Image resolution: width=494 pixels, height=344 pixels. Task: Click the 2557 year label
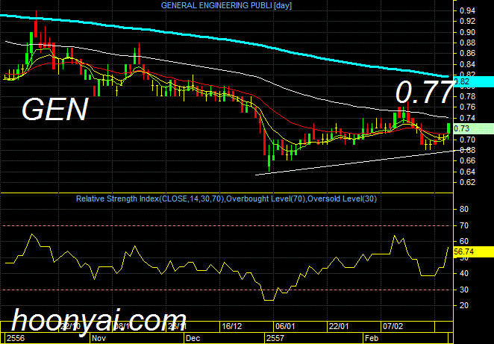click(x=275, y=338)
